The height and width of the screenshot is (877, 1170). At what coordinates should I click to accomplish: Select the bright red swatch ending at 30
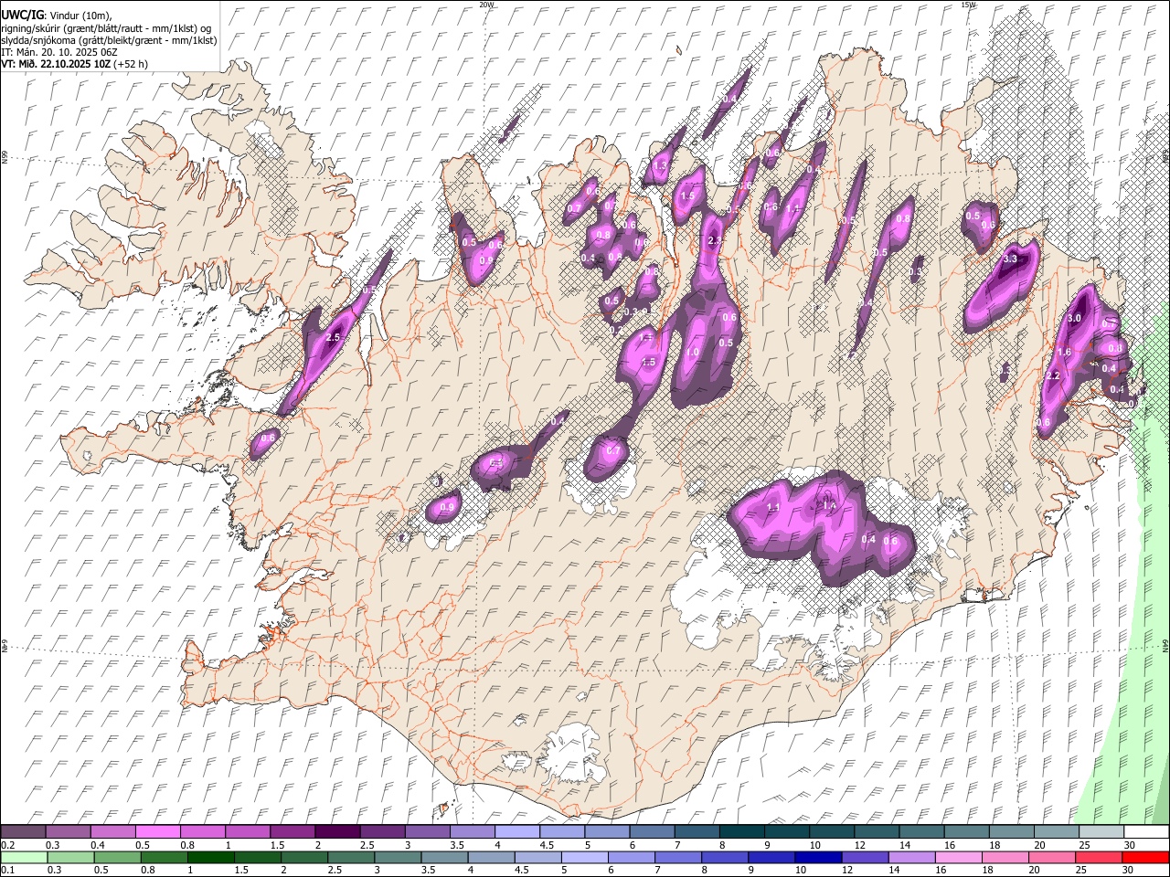(x=1146, y=857)
